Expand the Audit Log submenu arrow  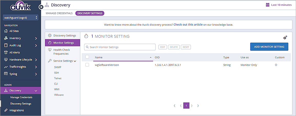pyautogui.click(x=36, y=45)
